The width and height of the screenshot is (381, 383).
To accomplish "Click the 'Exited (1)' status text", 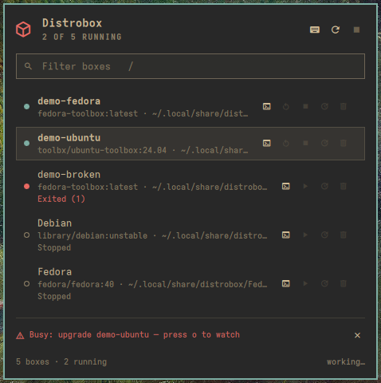I will coord(61,199).
